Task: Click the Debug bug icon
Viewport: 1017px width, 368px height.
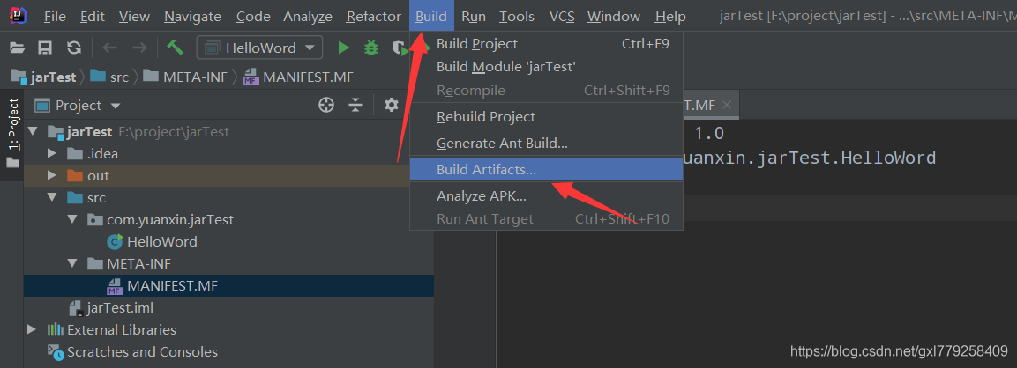Action: coord(371,48)
